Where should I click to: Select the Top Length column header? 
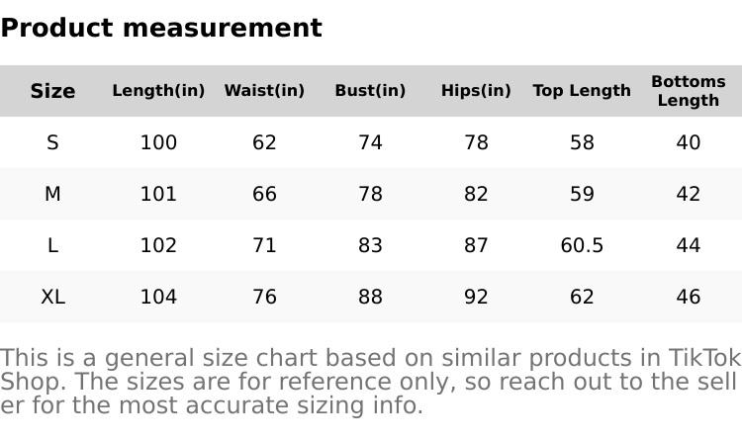[582, 91]
